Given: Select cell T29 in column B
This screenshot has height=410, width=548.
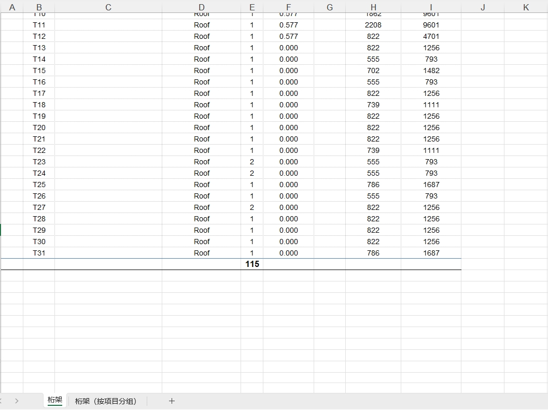Looking at the screenshot, I should click(39, 230).
